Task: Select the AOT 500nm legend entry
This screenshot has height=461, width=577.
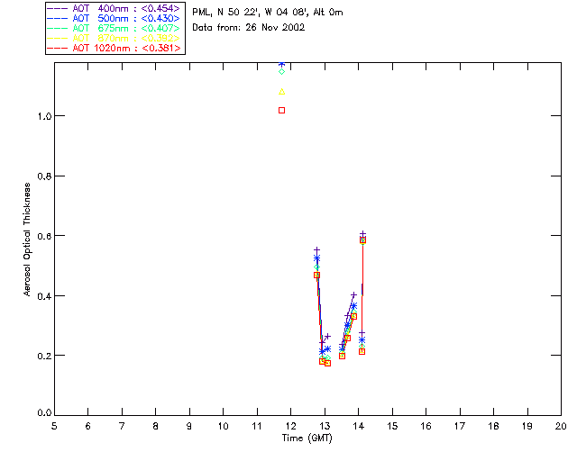Action: click(x=115, y=18)
